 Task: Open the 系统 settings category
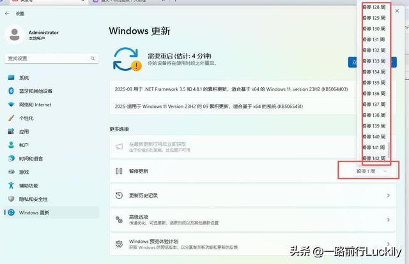pos(52,78)
